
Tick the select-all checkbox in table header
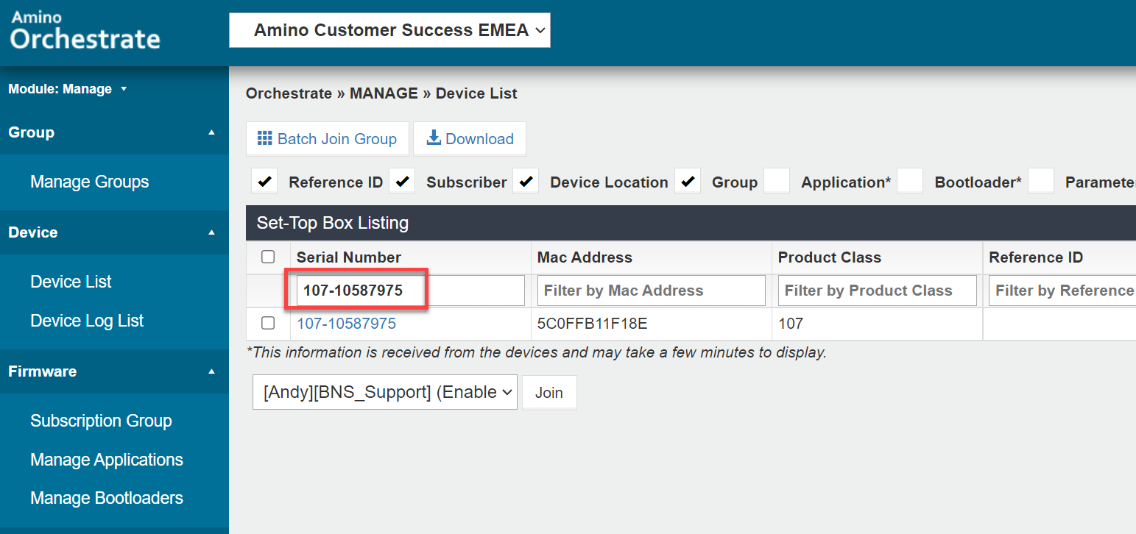tap(268, 257)
